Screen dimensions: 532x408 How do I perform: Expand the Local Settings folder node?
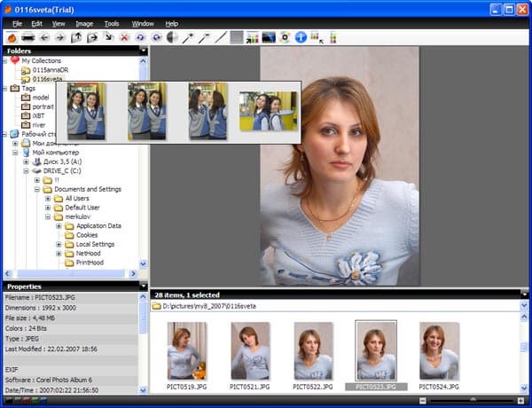click(59, 245)
